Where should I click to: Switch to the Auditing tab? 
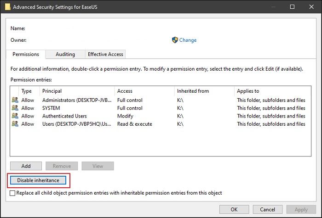[65, 54]
